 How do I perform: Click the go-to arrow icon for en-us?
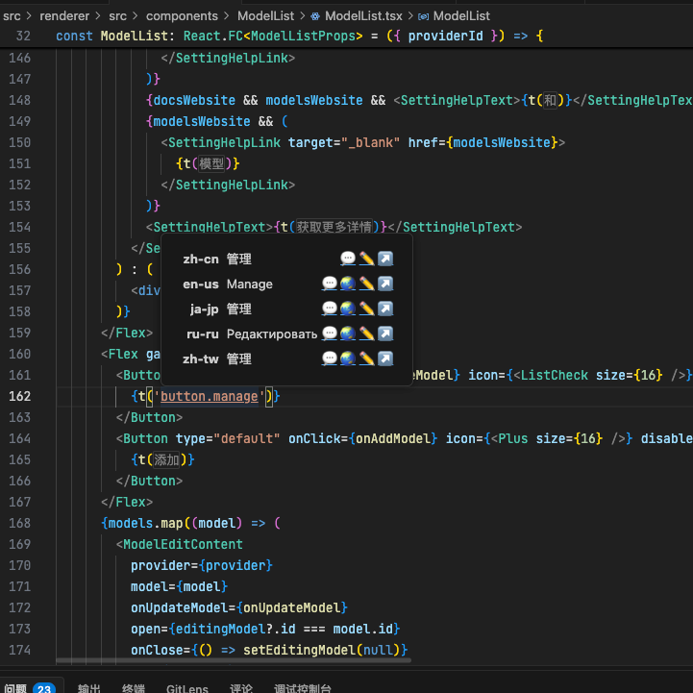pyautogui.click(x=385, y=284)
